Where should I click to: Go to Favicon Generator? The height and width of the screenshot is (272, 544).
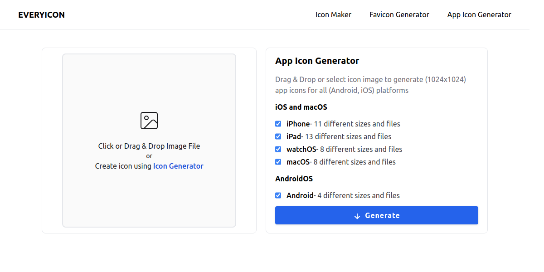[x=399, y=15]
